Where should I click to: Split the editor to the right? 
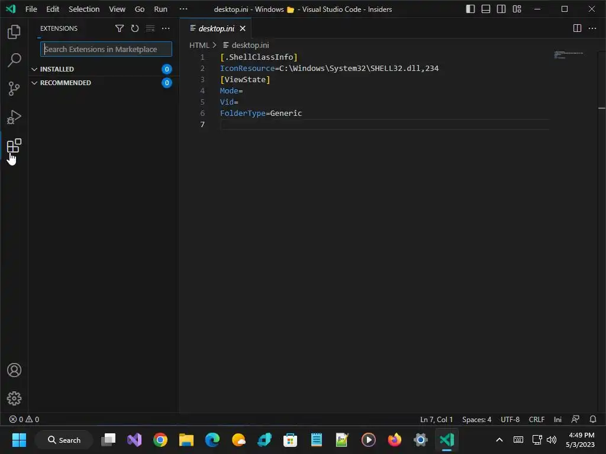tap(577, 28)
